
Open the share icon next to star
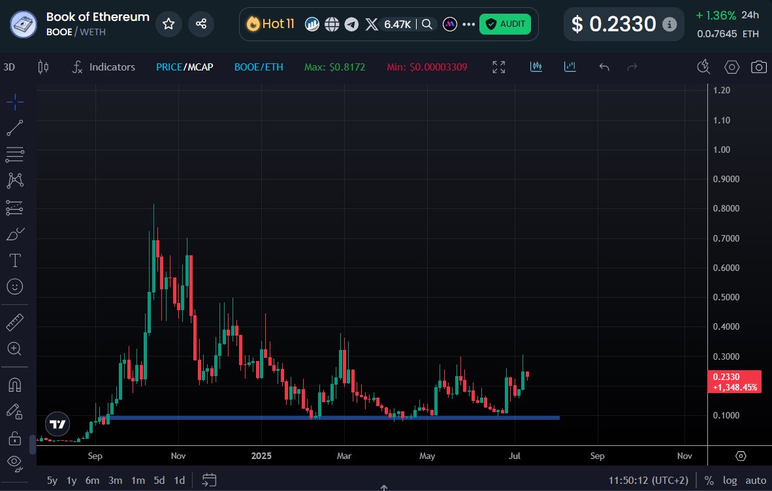point(201,24)
